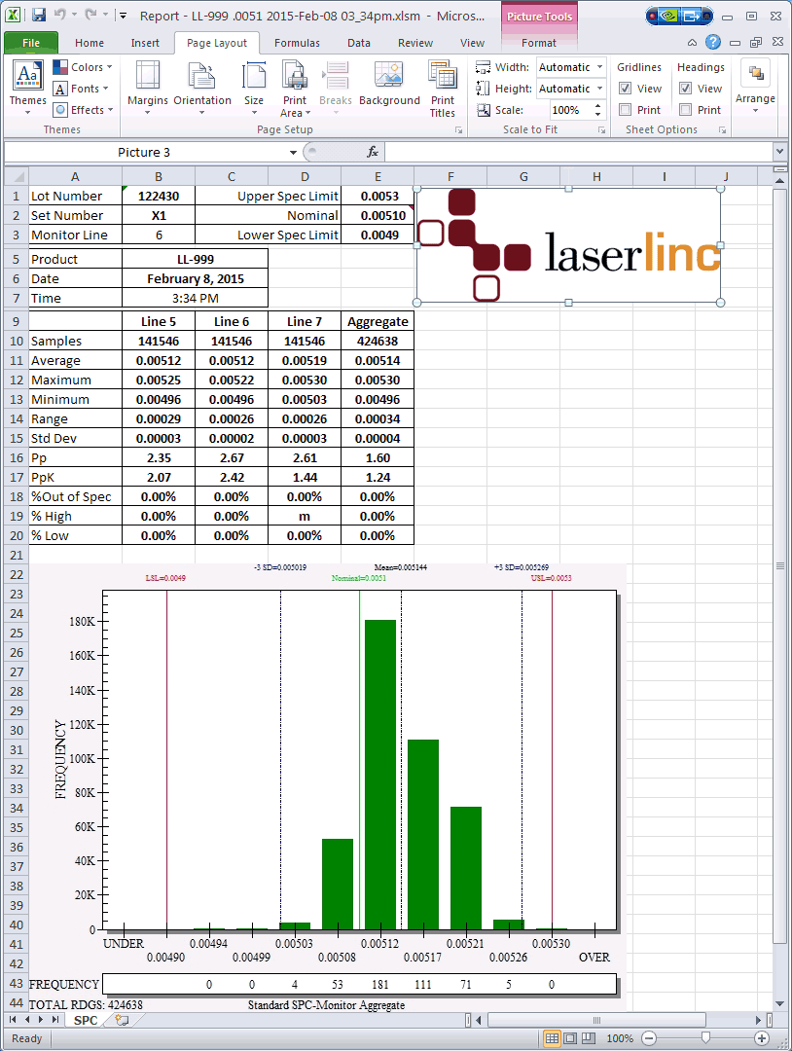
Task: Open the Margins options
Action: click(x=147, y=86)
